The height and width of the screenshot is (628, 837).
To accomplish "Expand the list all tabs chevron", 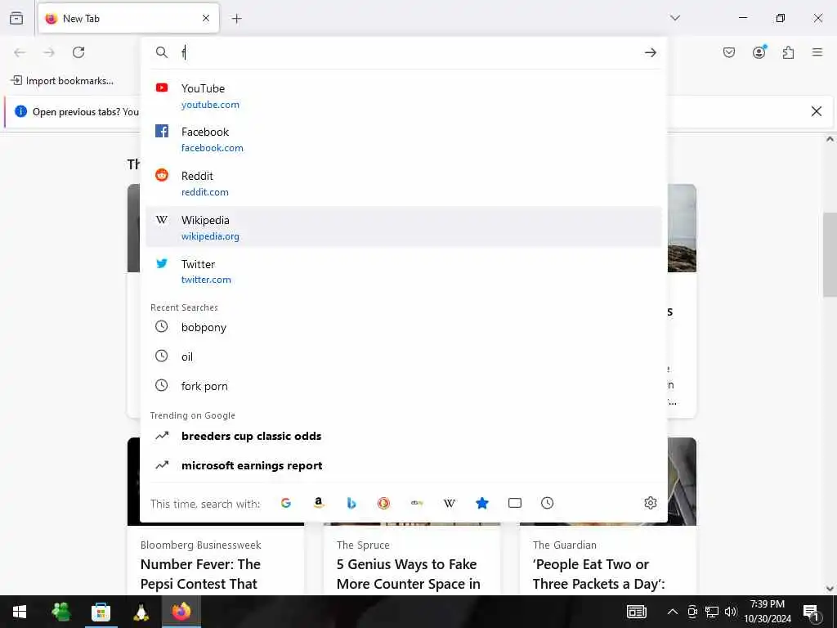I will click(x=674, y=18).
